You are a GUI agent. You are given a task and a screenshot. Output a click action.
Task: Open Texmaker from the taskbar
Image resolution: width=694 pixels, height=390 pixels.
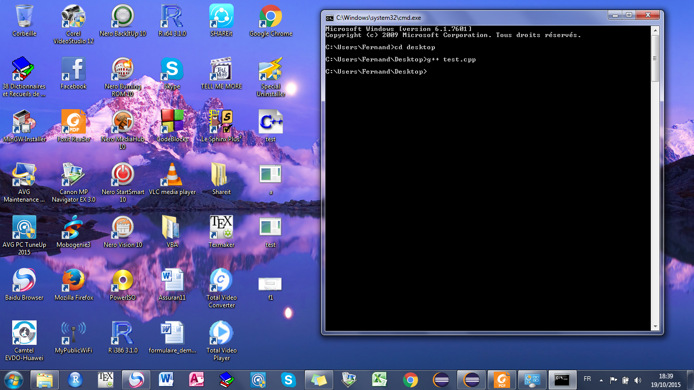coord(106,379)
